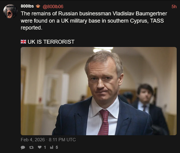Viewport: 180px width, 153px height.
Task: Click the like count number 1
Action: click(x=45, y=147)
